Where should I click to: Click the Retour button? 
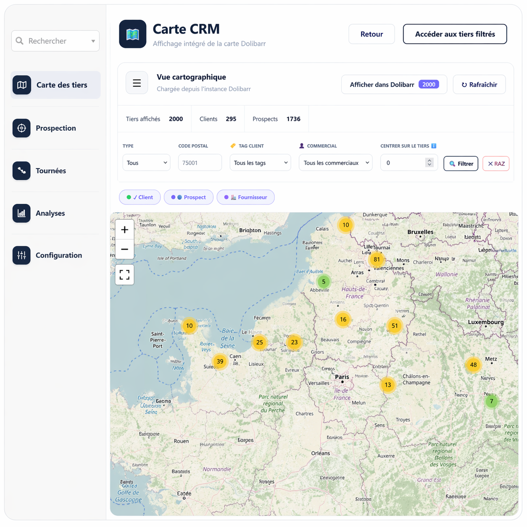(372, 34)
